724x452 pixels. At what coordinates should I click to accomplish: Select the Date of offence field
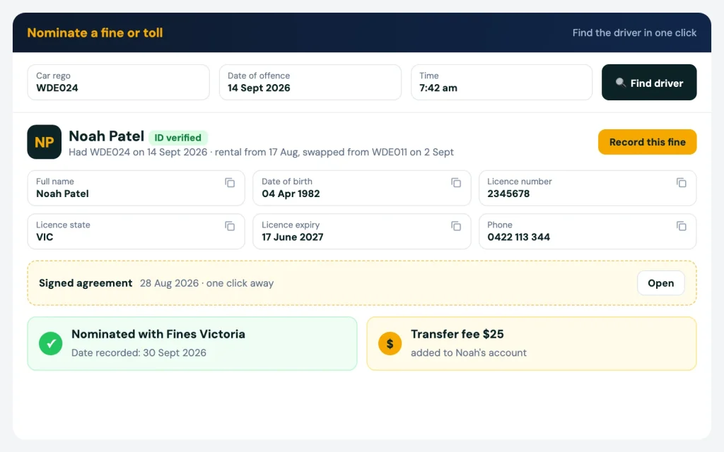click(x=310, y=82)
